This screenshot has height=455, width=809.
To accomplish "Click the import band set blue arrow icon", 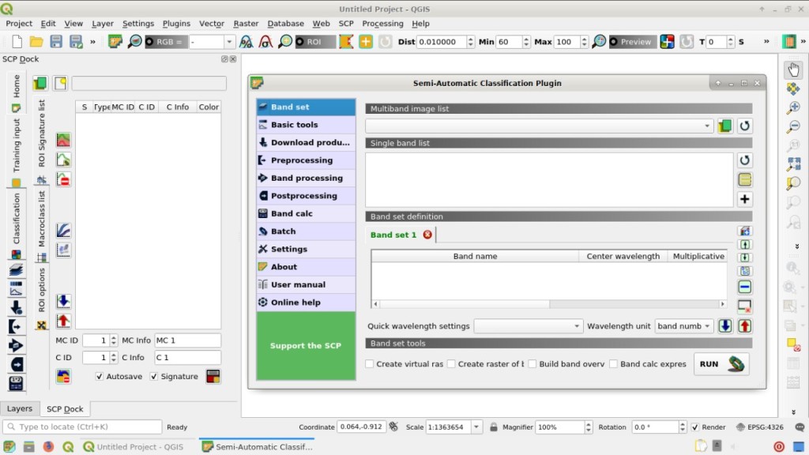I will click(725, 326).
